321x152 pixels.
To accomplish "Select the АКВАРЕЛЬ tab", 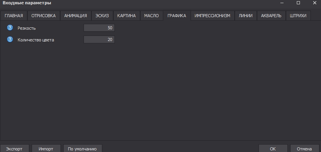I will (271, 16).
